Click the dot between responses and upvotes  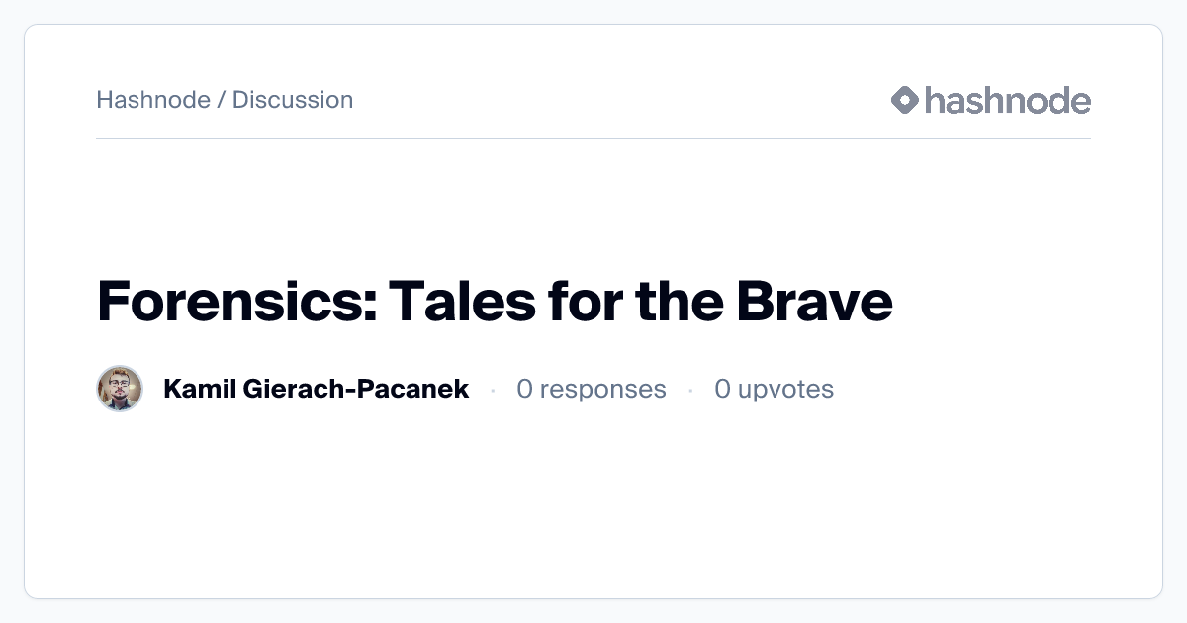(690, 391)
